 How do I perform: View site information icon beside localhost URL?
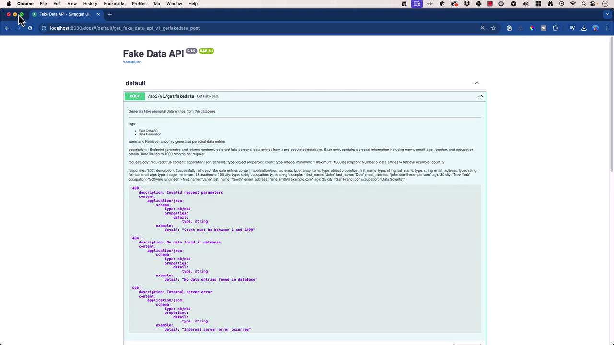44,28
